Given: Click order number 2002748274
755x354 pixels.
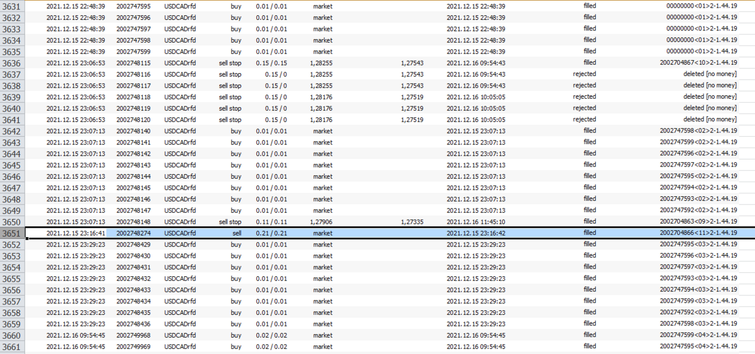Looking at the screenshot, I should pos(133,233).
